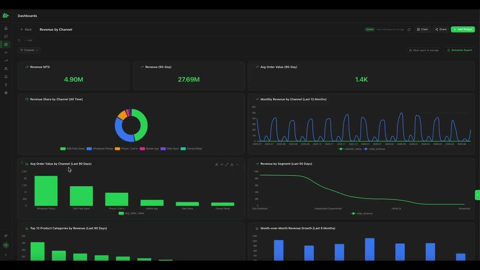The image size is (480, 270).
Task: Click the Revenue by Channel dashboard title
Action: pos(56,29)
